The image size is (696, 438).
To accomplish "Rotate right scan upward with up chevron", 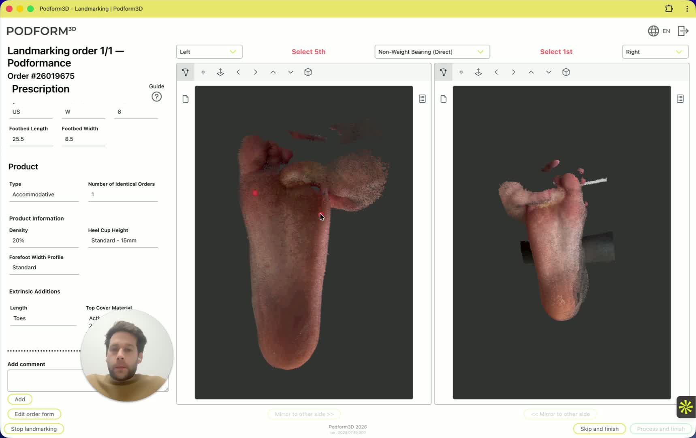I will click(x=531, y=72).
